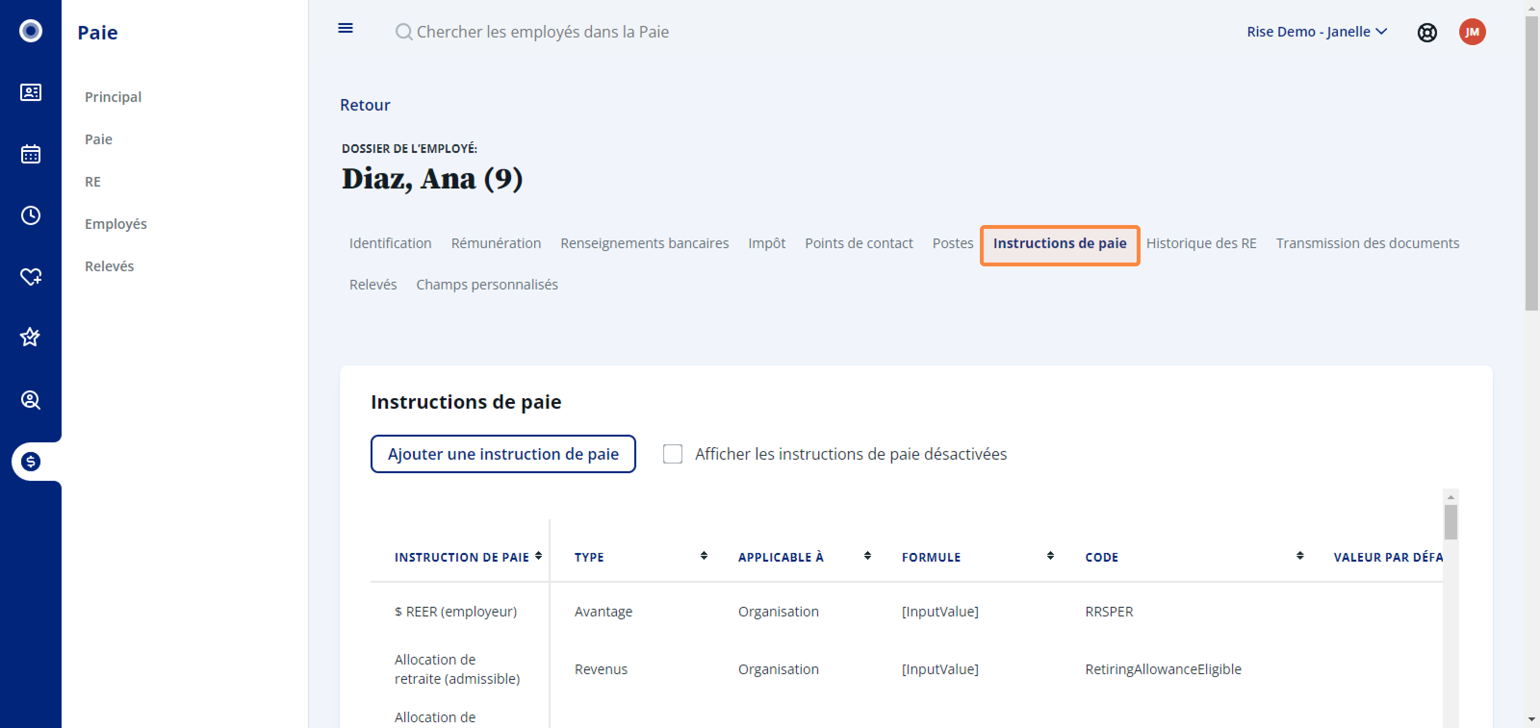Switch to Impôt tab
The width and height of the screenshot is (1540, 728).
767,243
